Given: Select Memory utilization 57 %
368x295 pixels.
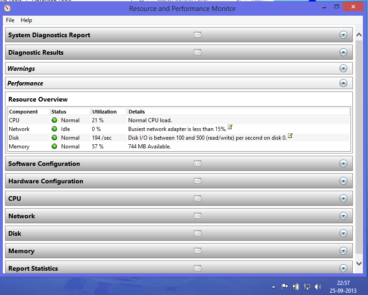Looking at the screenshot, I should 98,147.
